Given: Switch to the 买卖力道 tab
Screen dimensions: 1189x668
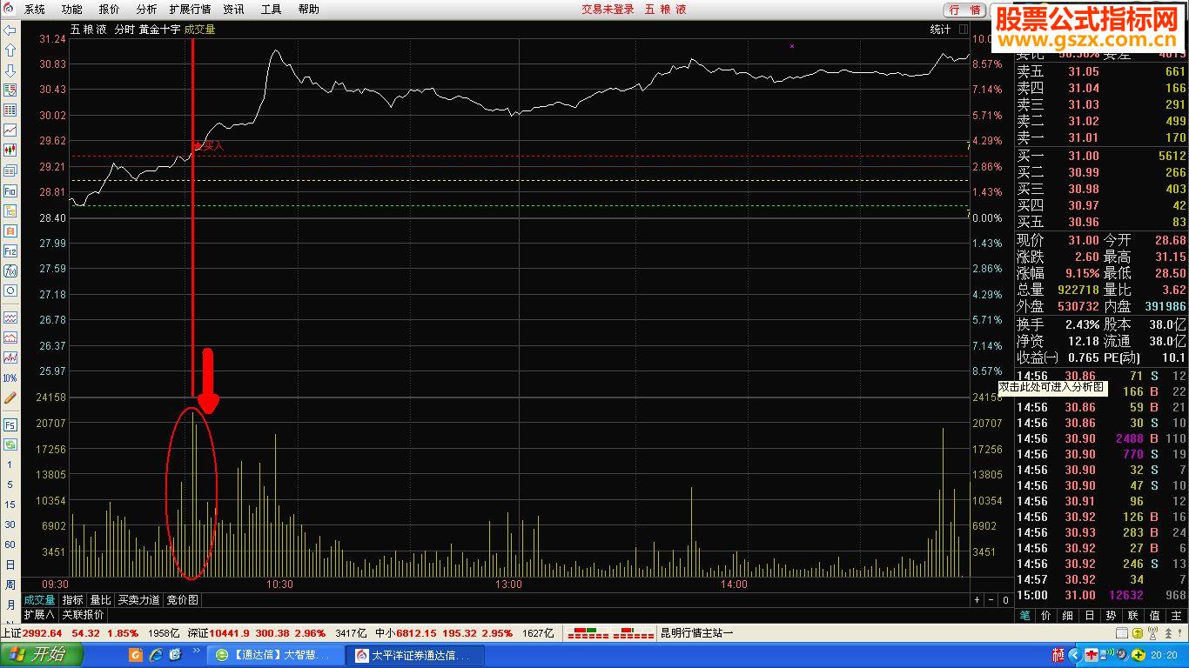Looking at the screenshot, I should pos(139,600).
